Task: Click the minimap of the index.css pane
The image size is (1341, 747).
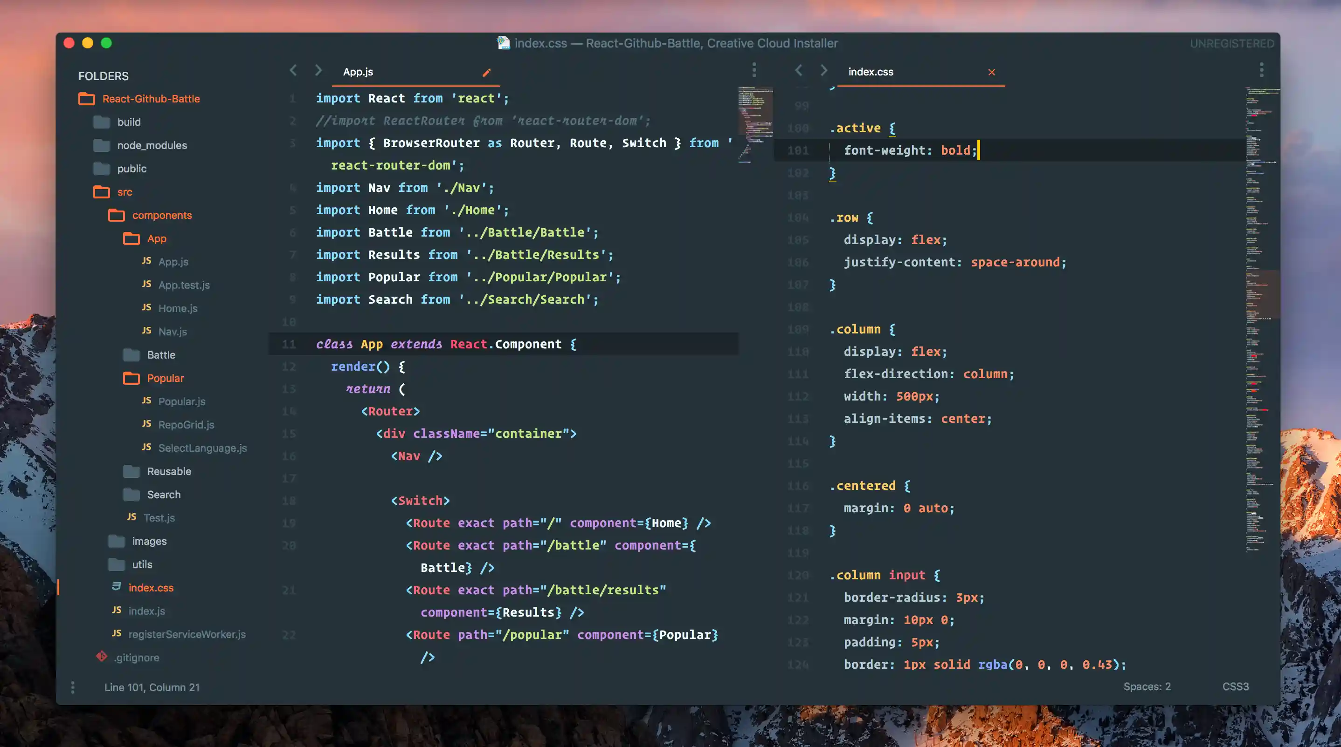Action: (1260, 312)
